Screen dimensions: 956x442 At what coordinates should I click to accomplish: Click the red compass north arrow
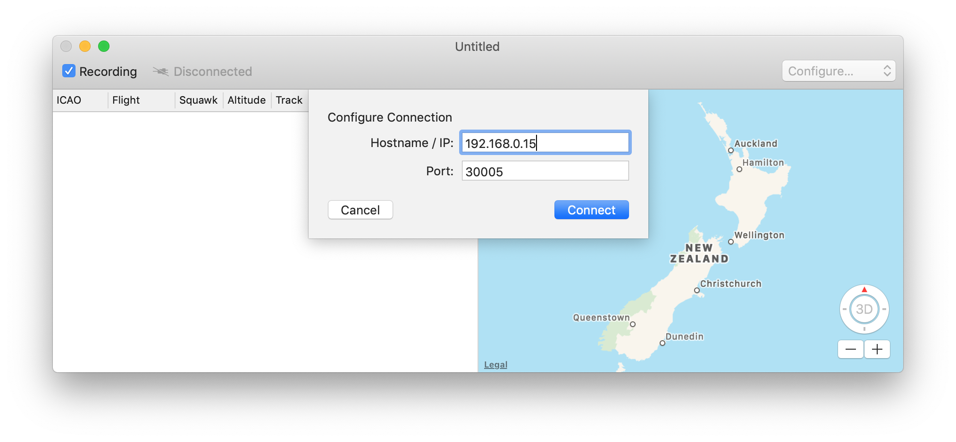click(864, 289)
